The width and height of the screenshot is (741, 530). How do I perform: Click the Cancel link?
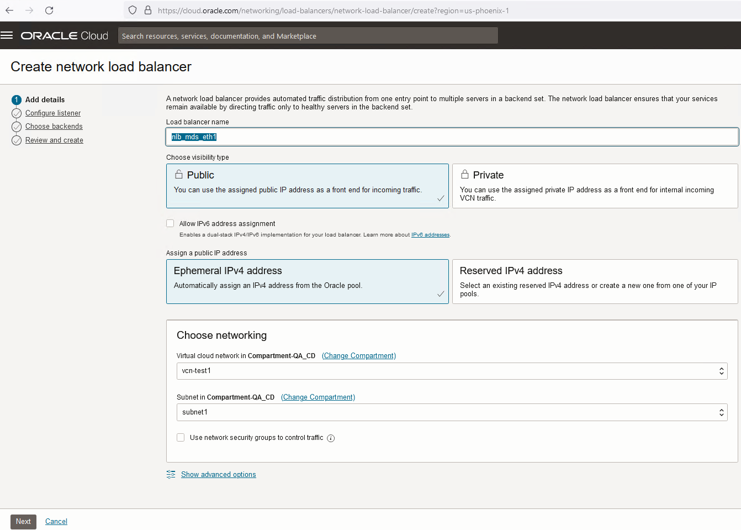pos(56,522)
